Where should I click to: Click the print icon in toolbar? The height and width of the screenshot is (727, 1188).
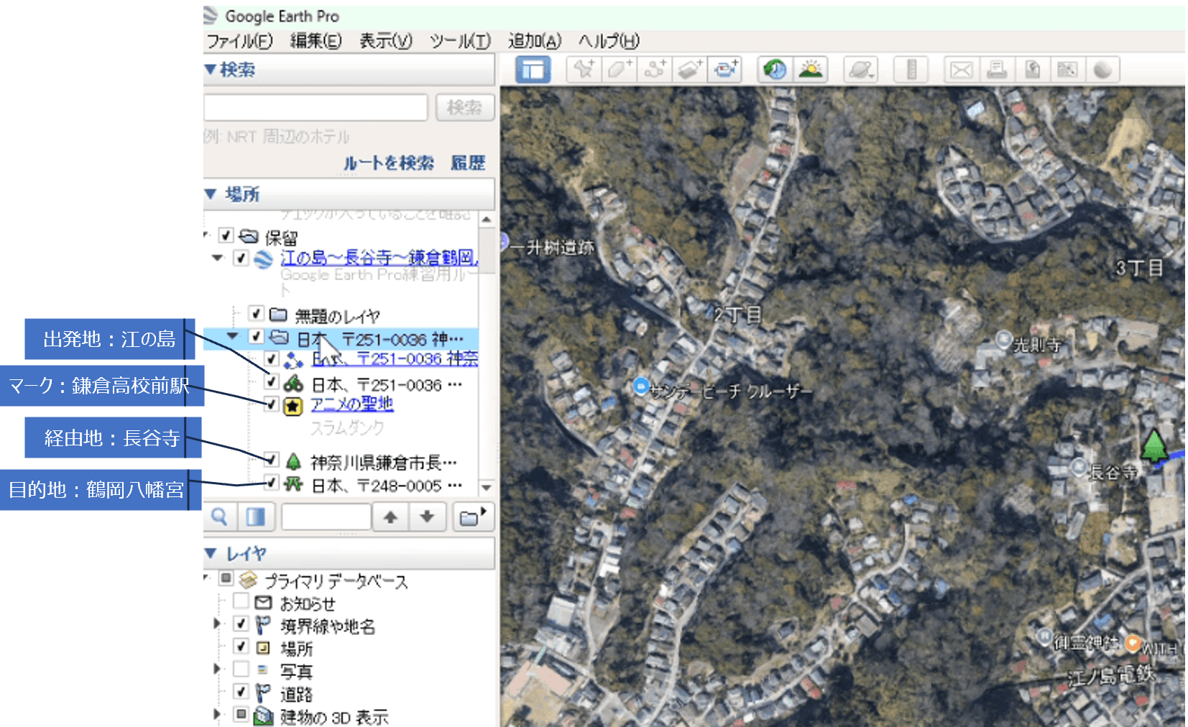click(996, 70)
